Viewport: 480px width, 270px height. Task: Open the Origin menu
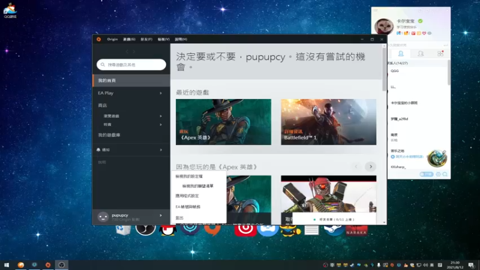coord(112,39)
